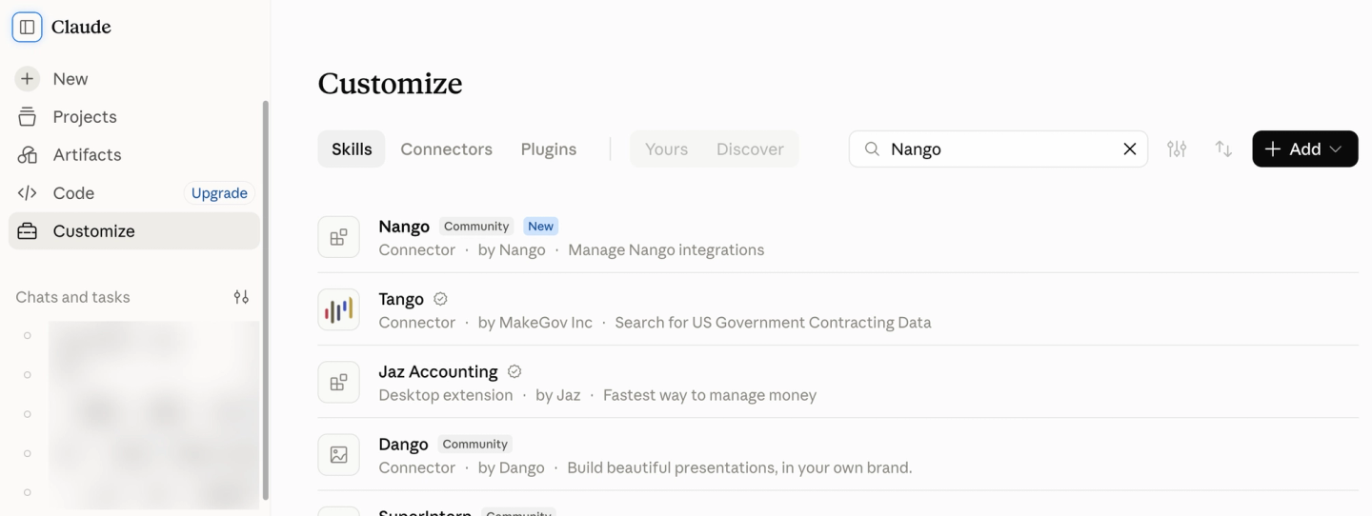1372x516 pixels.
Task: Click the Claude logo title
Action: click(x=81, y=27)
